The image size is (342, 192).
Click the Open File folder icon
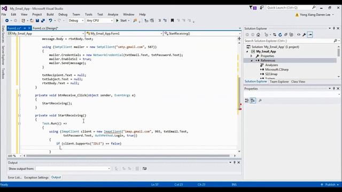coord(32,20)
